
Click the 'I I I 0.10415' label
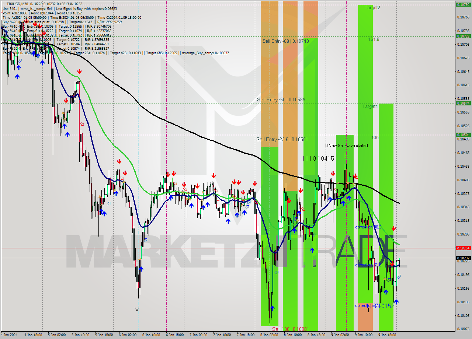pyautogui.click(x=318, y=158)
